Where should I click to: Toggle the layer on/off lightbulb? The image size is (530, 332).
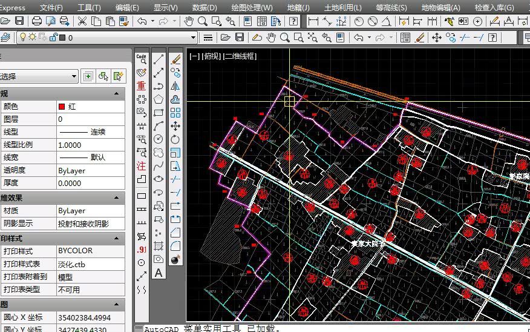[22, 38]
